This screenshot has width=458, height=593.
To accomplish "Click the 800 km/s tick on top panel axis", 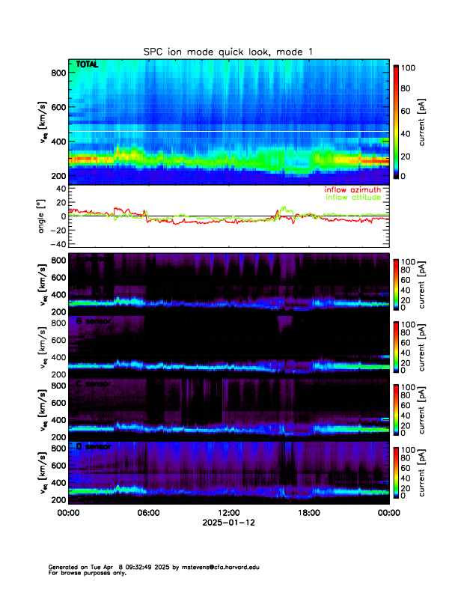I will (57, 73).
